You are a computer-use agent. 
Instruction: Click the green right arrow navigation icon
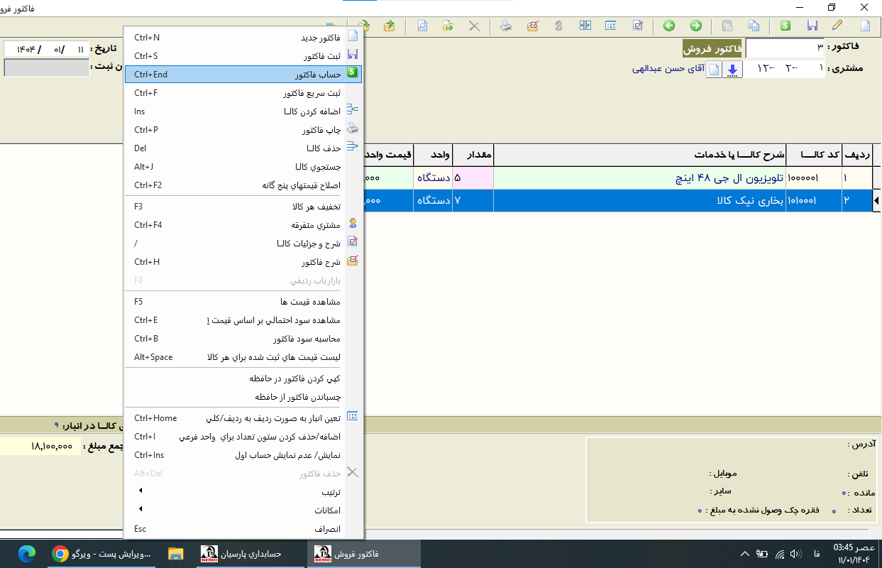coord(696,26)
